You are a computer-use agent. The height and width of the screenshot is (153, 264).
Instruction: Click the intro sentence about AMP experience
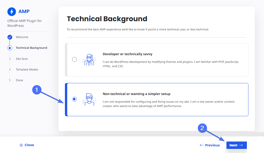click(x=138, y=29)
